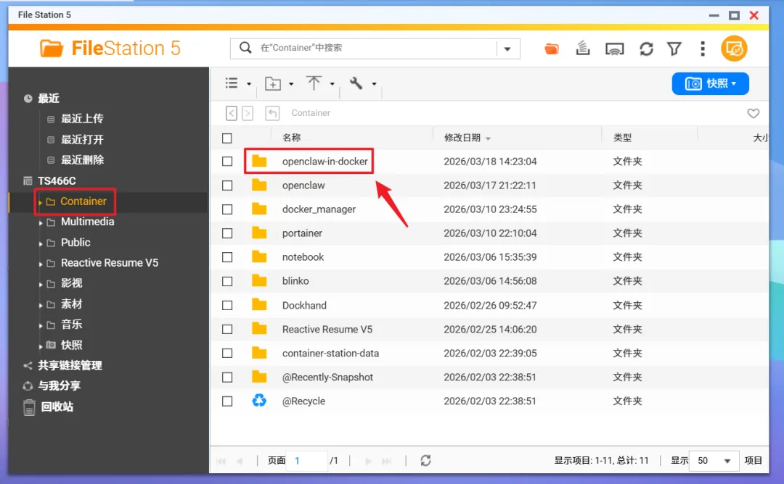Go back with the left arrow navigation button

pos(232,113)
